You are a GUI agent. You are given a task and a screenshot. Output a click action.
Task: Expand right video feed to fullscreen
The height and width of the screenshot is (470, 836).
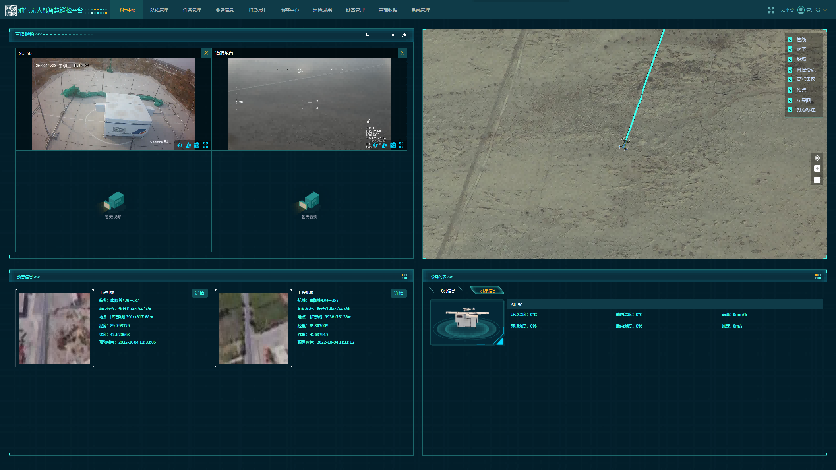click(402, 145)
